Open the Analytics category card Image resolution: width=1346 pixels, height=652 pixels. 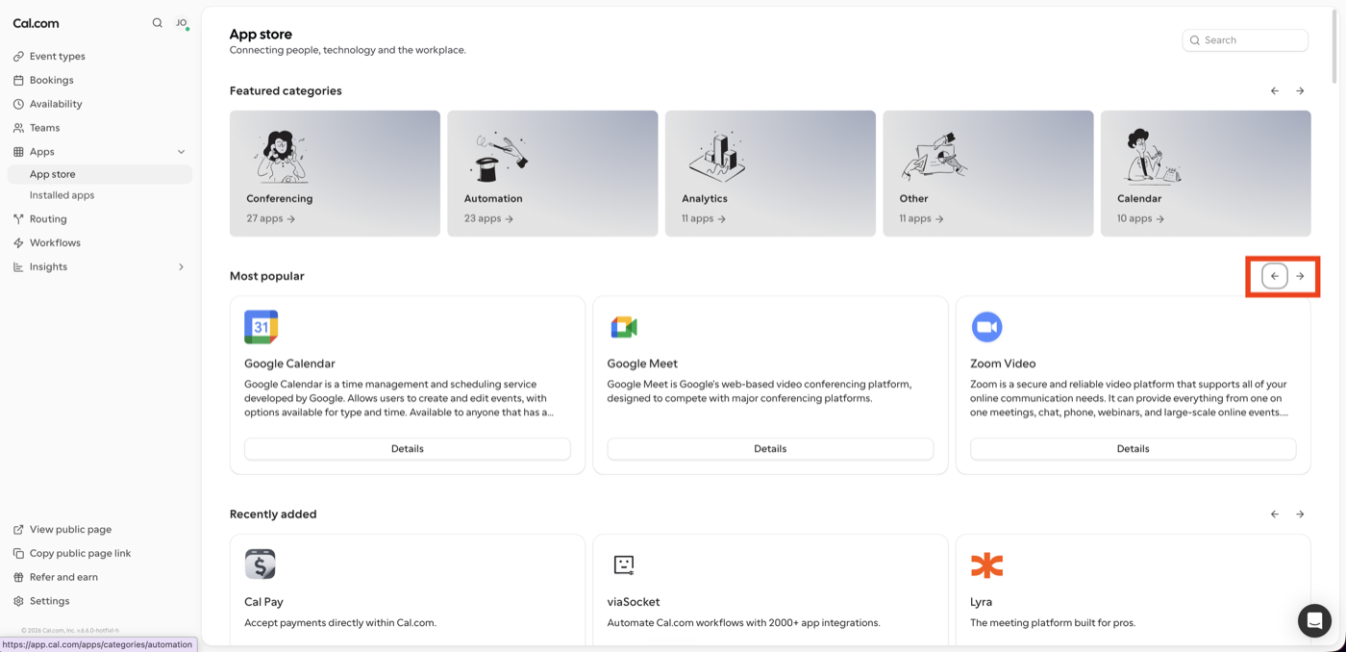point(770,173)
